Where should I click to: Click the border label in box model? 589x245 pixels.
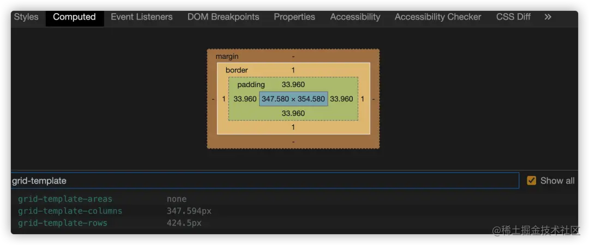(237, 70)
